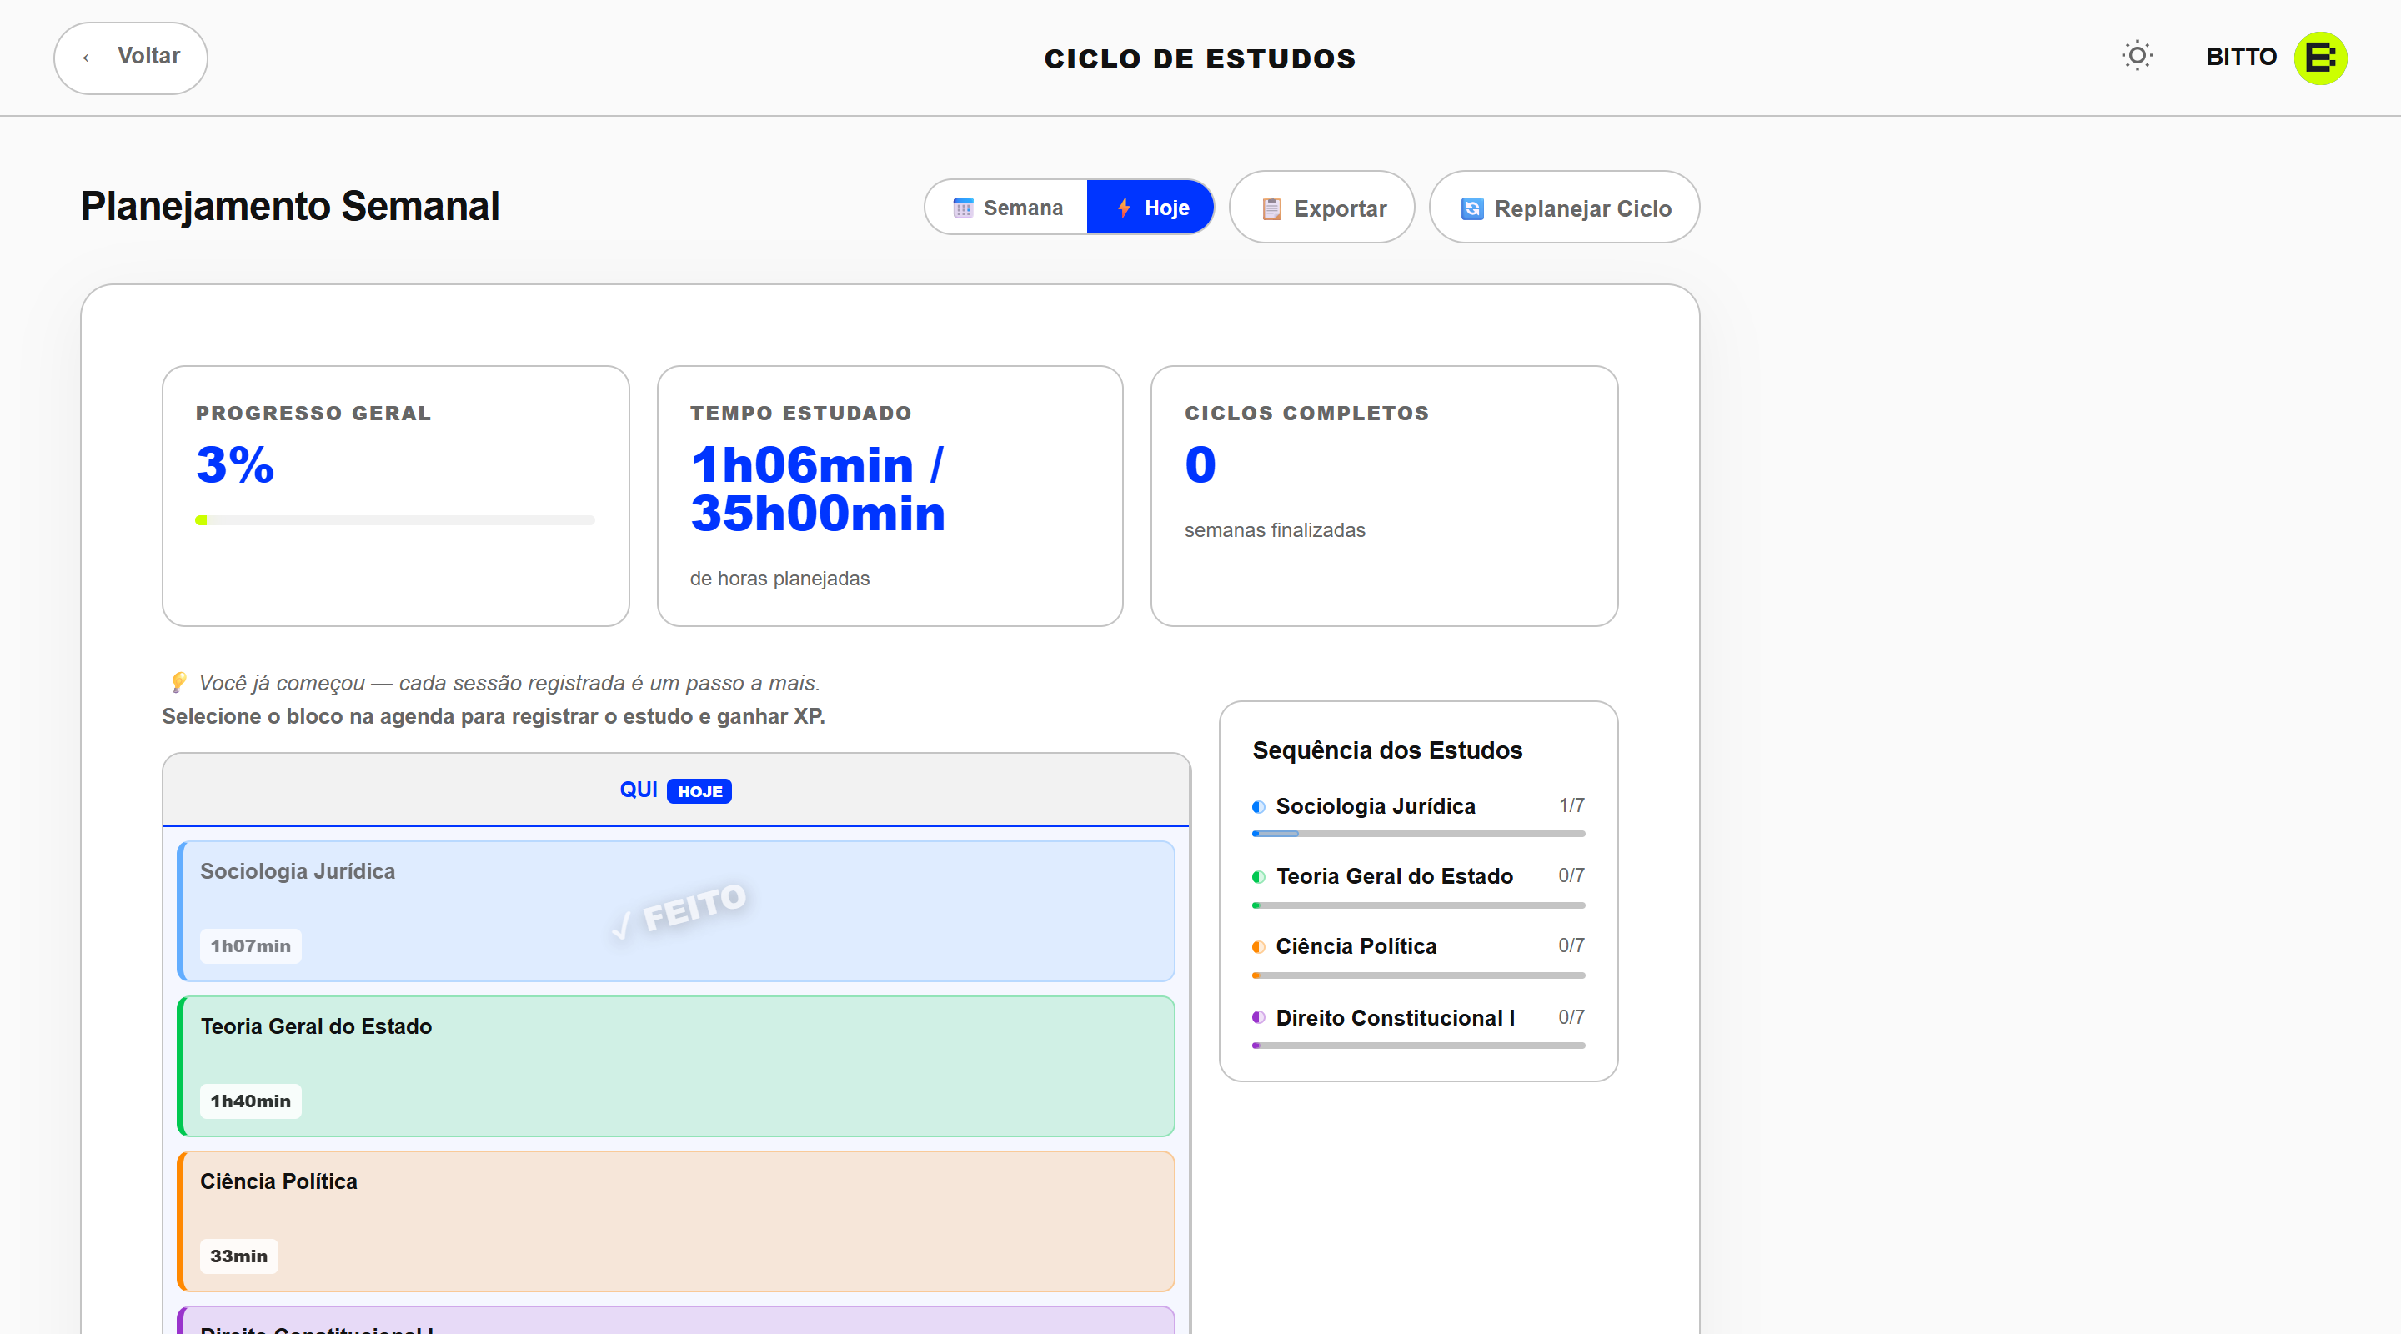
Task: Click the 3% progress value
Action: click(x=235, y=464)
